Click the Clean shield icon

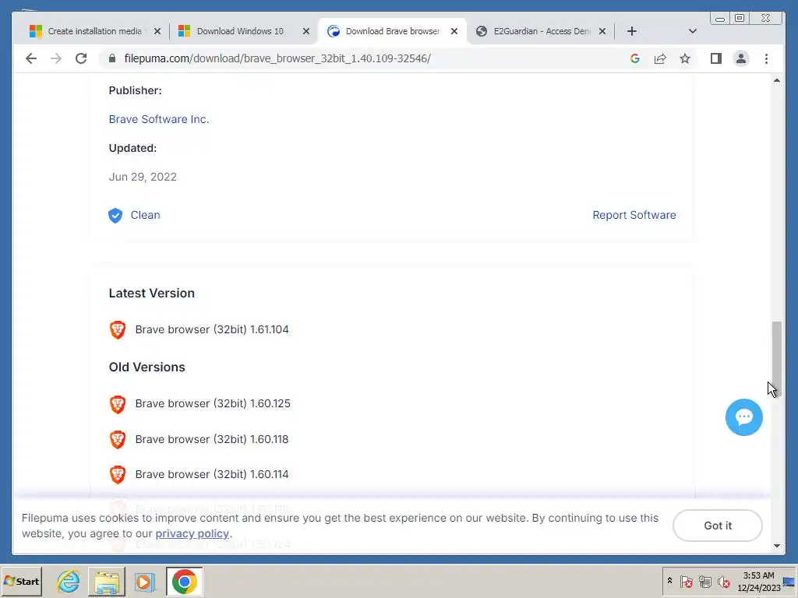[x=115, y=215]
